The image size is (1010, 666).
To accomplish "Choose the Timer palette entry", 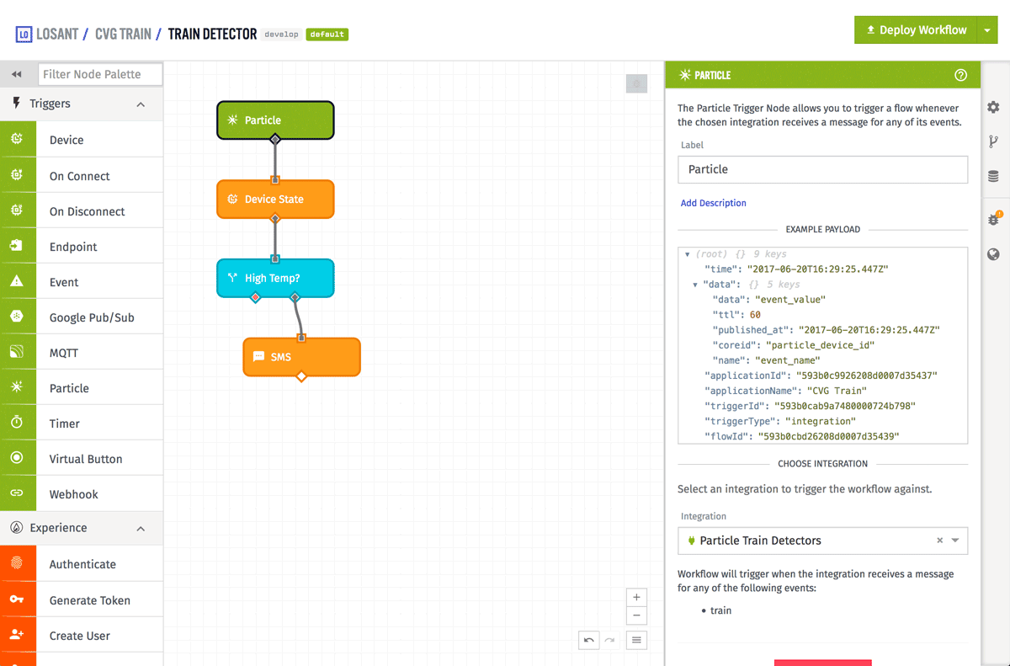I will pyautogui.click(x=65, y=424).
